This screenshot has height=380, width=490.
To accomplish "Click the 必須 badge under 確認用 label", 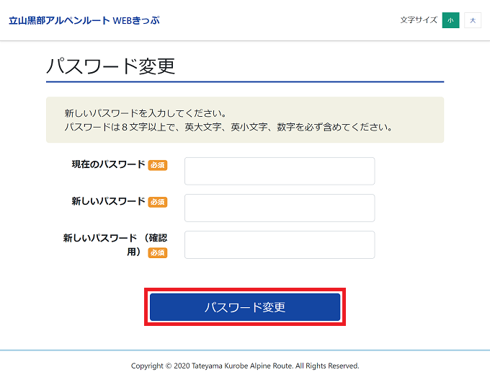I will pyautogui.click(x=158, y=253).
